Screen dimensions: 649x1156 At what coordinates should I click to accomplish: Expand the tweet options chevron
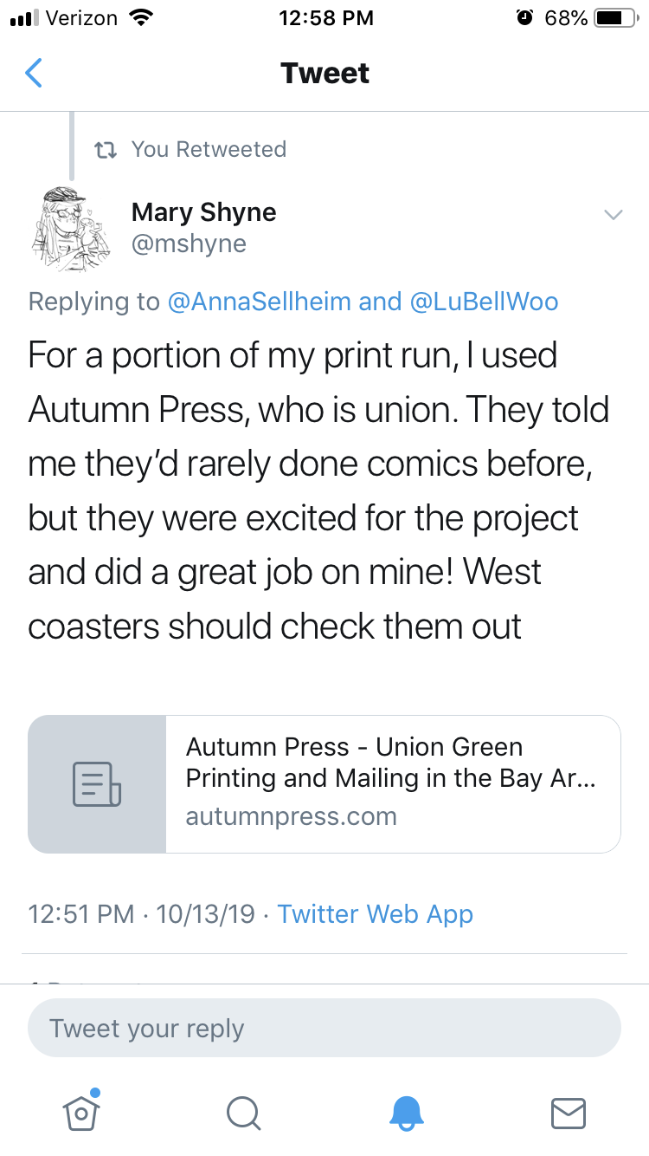point(613,215)
